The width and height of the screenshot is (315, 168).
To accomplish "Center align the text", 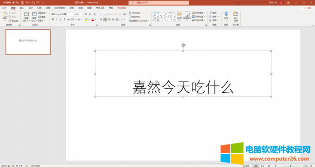I will point(105,19).
